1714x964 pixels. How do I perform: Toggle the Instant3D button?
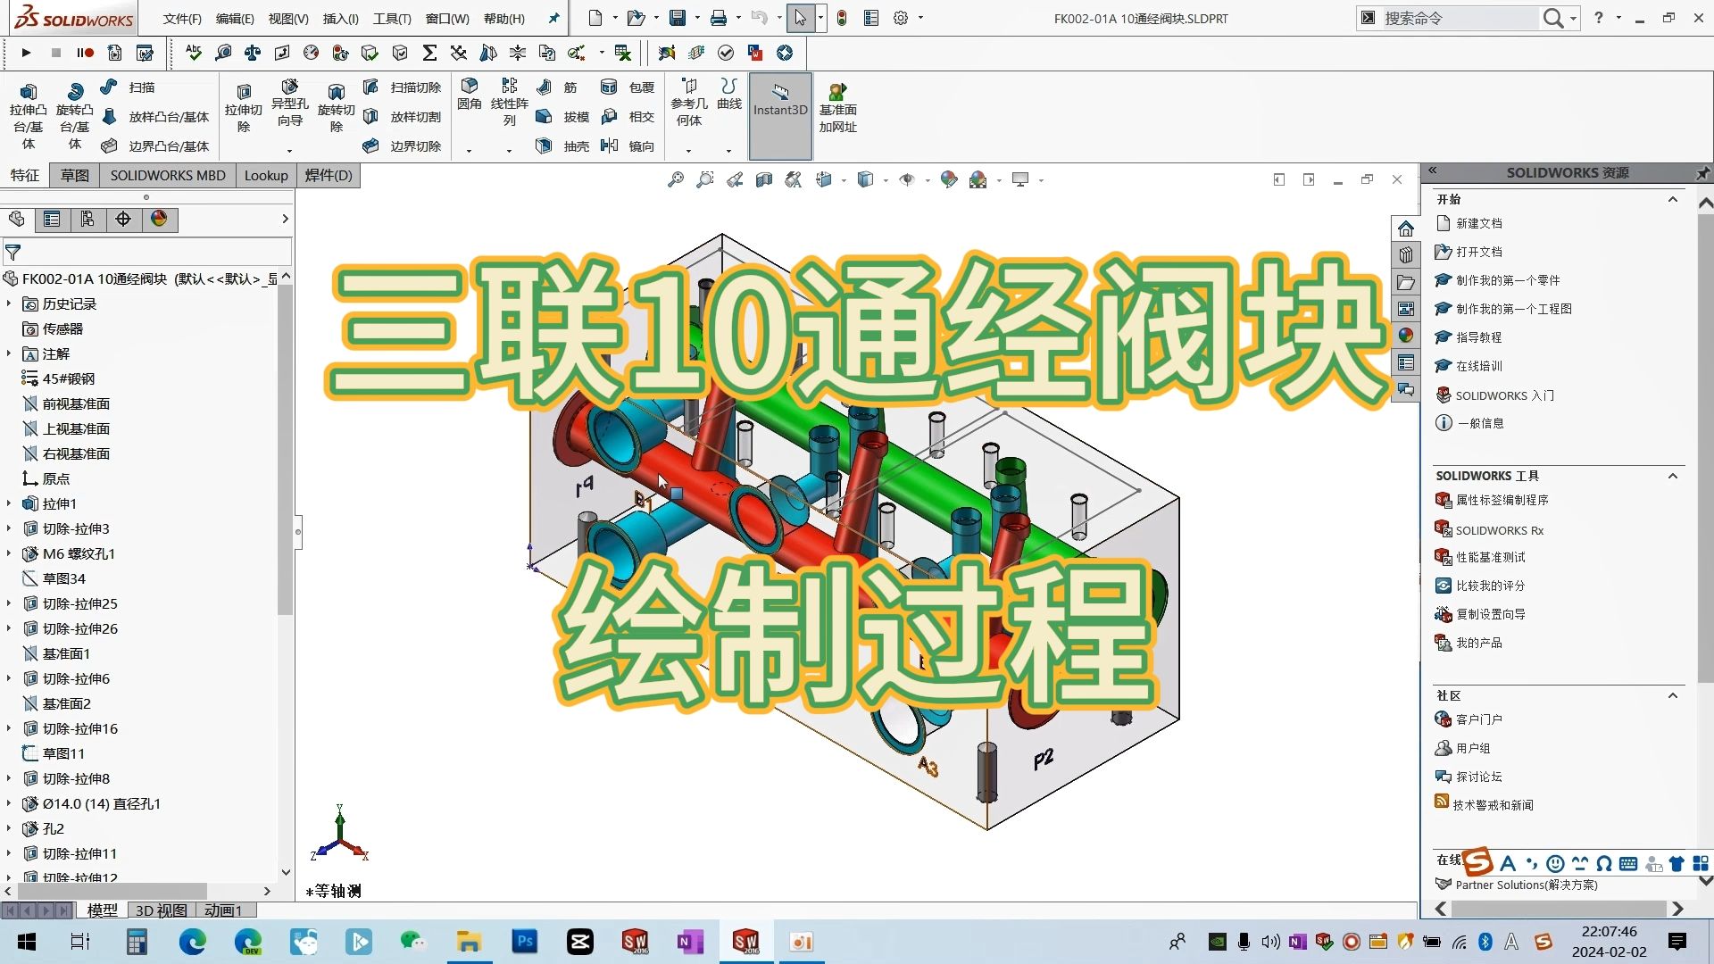(780, 116)
